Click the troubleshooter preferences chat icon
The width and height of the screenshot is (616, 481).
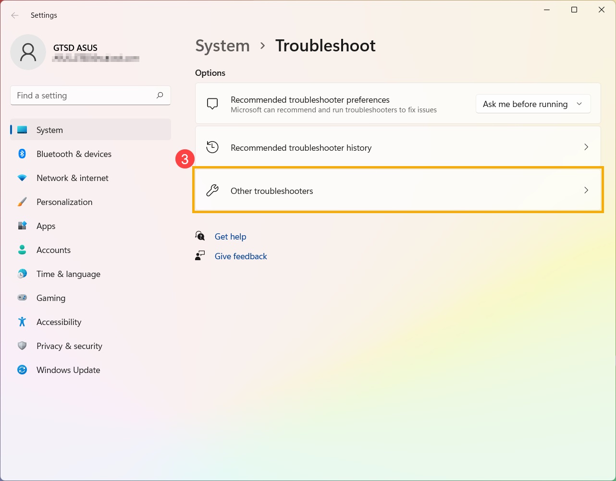pos(212,104)
